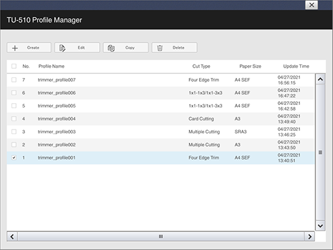
Task: Click the trash can Delete icon
Action: [160, 48]
